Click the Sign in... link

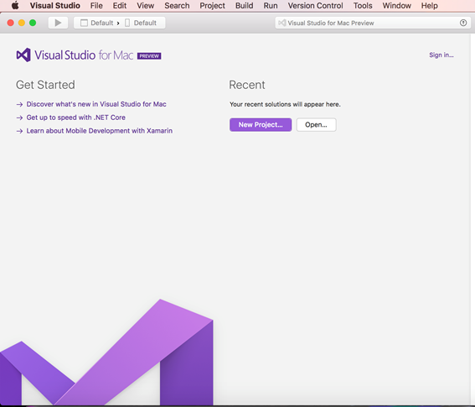click(x=441, y=55)
